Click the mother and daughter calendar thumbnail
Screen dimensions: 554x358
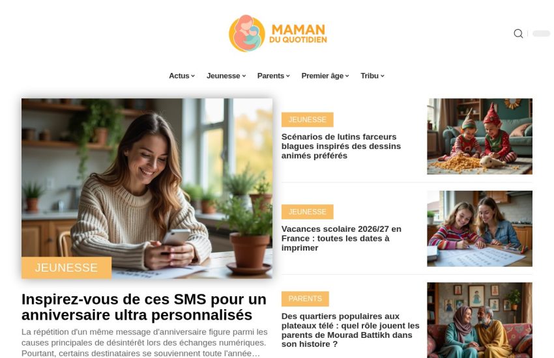coord(480,228)
